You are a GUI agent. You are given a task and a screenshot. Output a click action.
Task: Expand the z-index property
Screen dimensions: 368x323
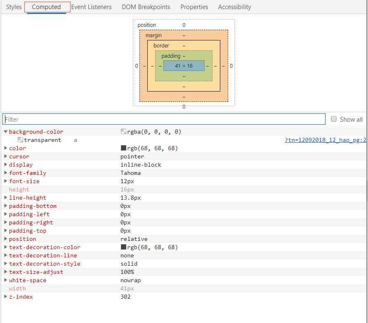(6, 297)
